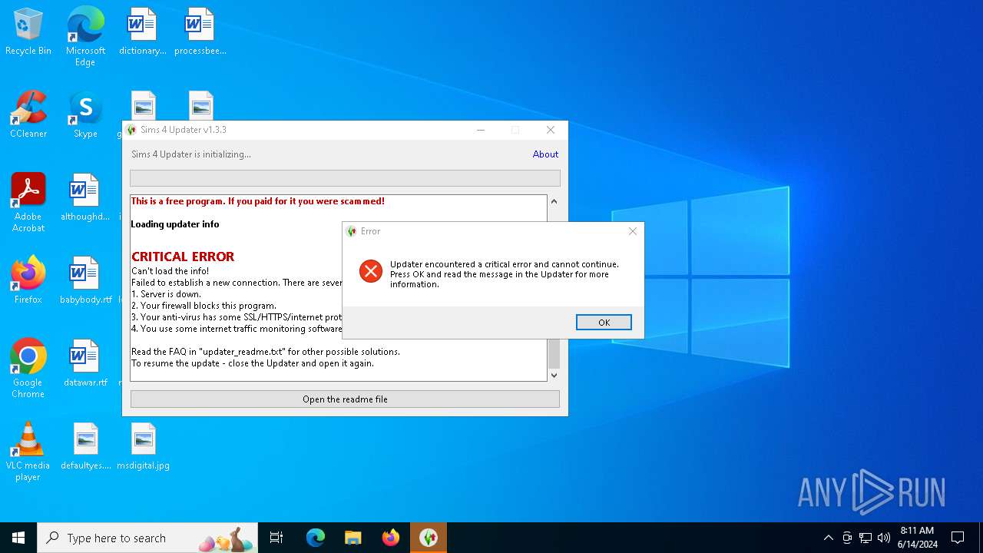
Task: Open Firefox desktop shortcut
Action: pyautogui.click(x=28, y=281)
